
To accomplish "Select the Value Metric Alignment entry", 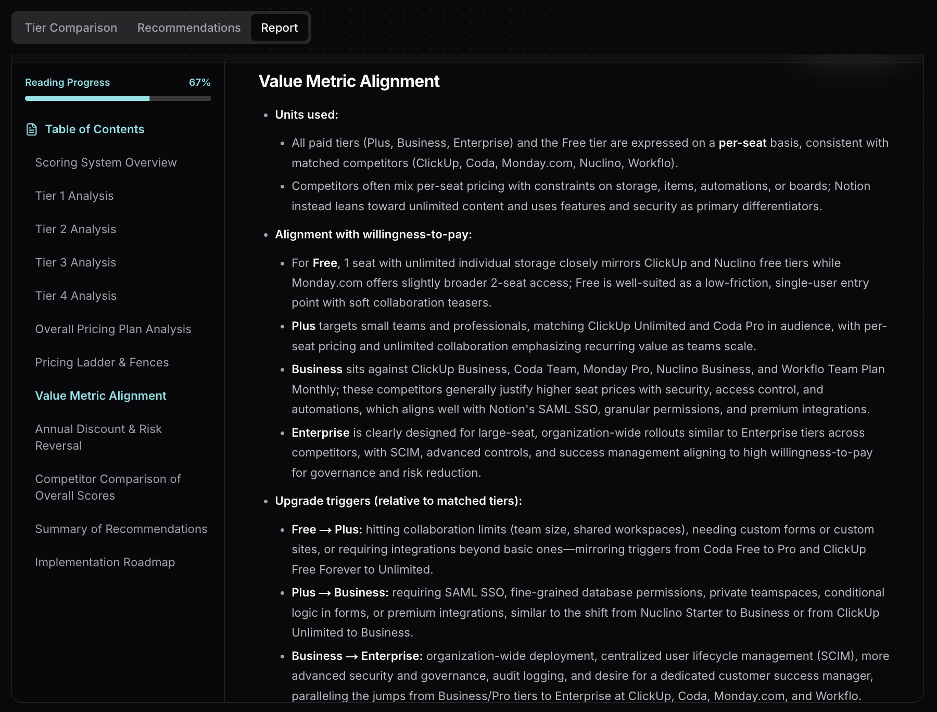I will 100,396.
